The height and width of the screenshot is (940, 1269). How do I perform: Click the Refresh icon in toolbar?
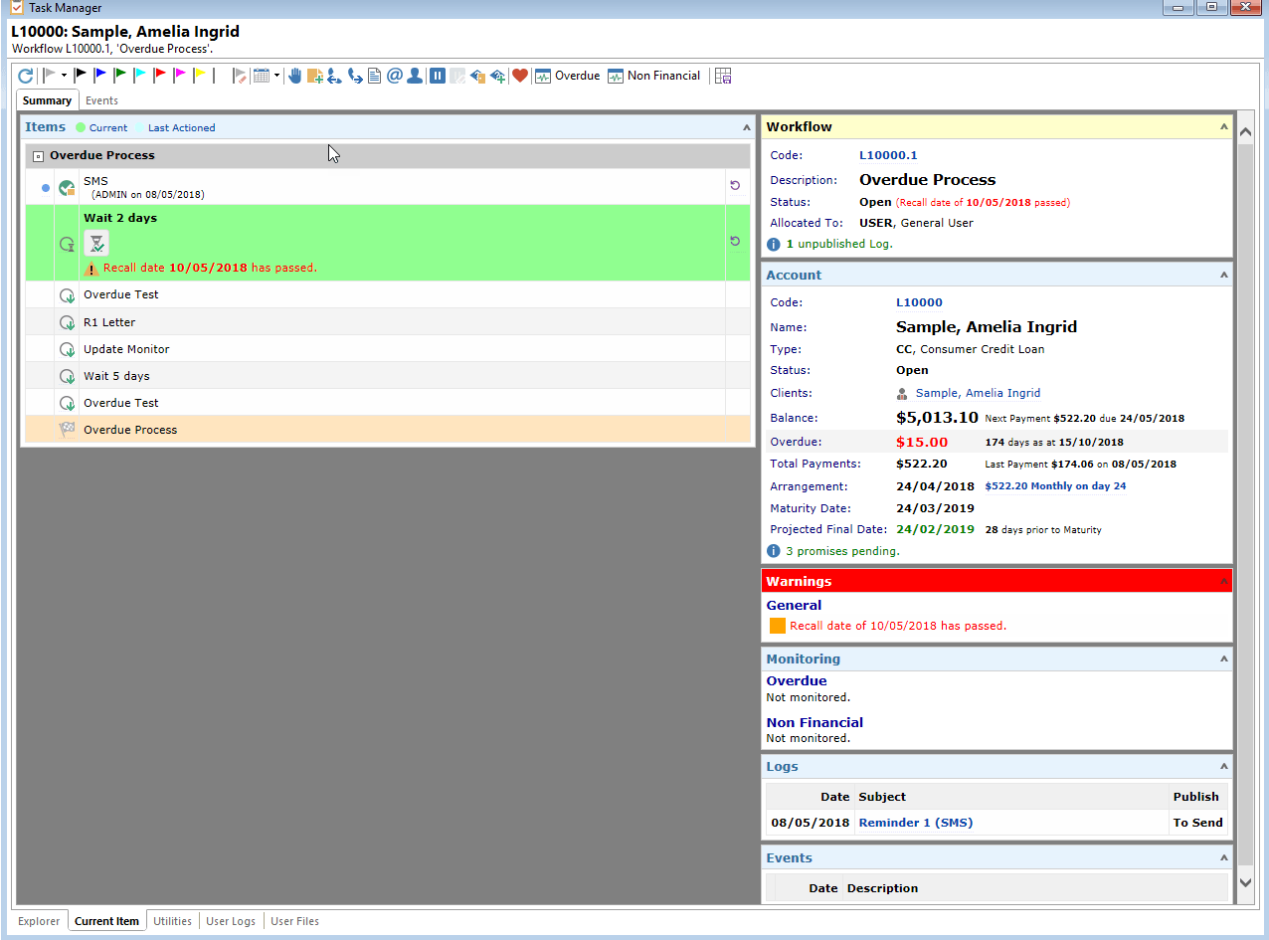(26, 76)
